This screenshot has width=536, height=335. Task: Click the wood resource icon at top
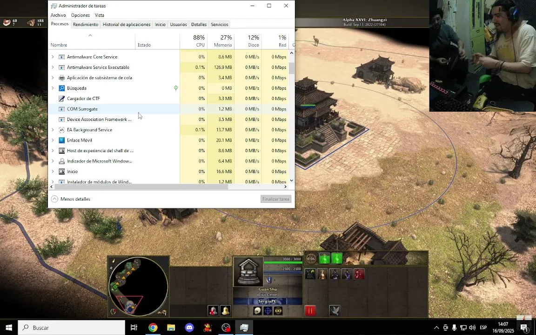pyautogui.click(x=31, y=22)
